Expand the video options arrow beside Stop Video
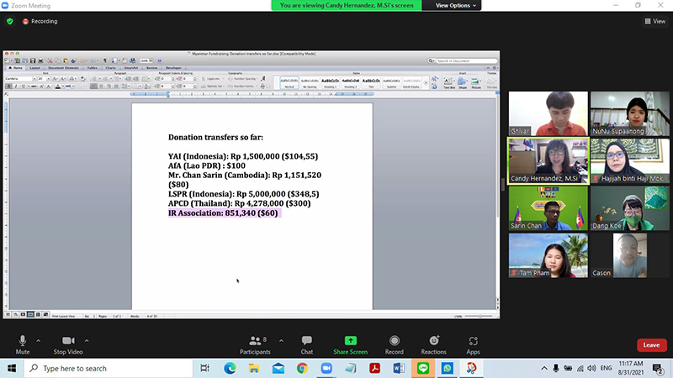This screenshot has width=673, height=378. (x=87, y=341)
